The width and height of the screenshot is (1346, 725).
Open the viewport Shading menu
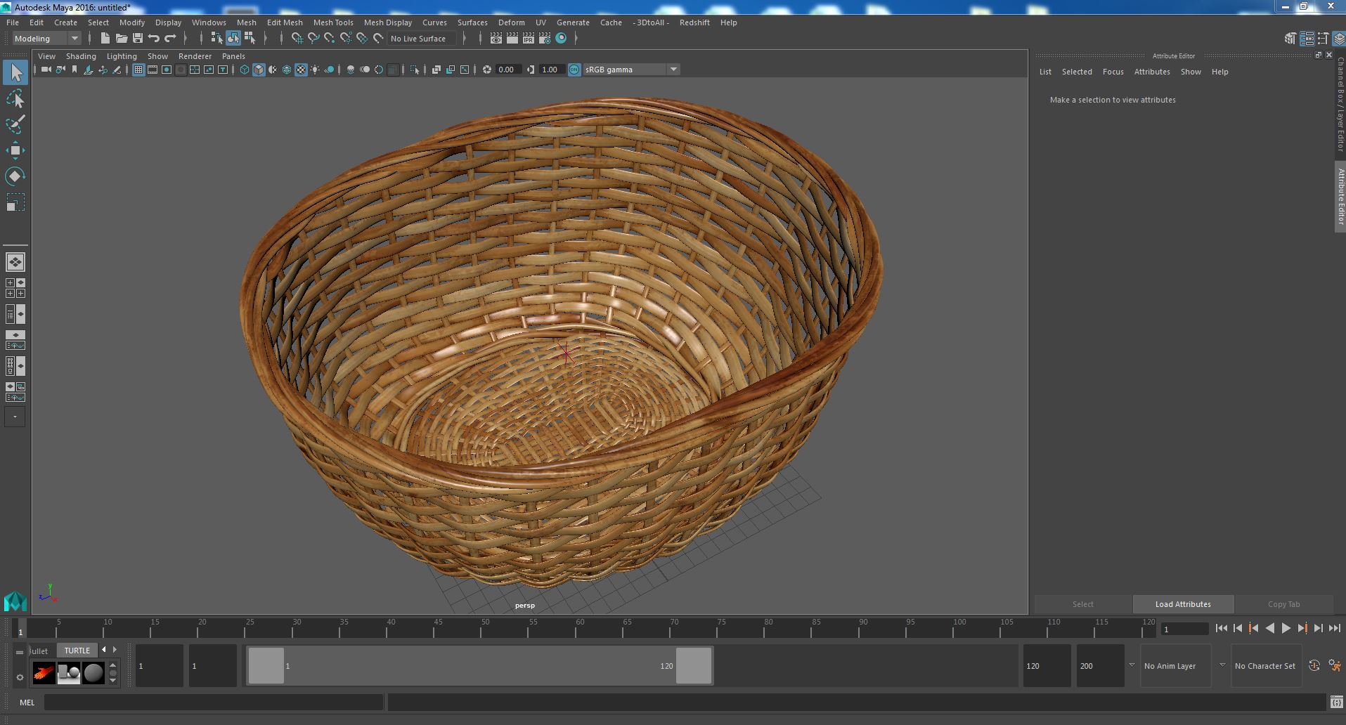(x=81, y=56)
